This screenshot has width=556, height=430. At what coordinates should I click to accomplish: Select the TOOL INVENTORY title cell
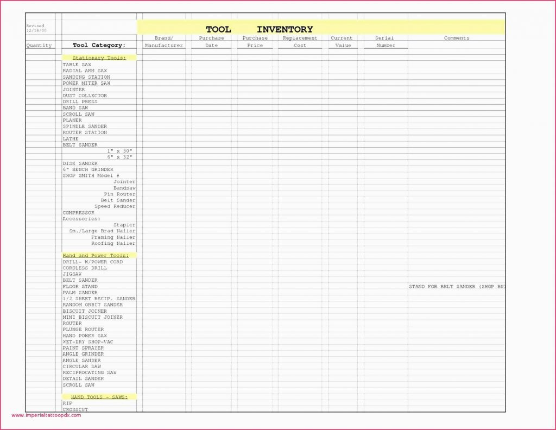[x=321, y=27]
